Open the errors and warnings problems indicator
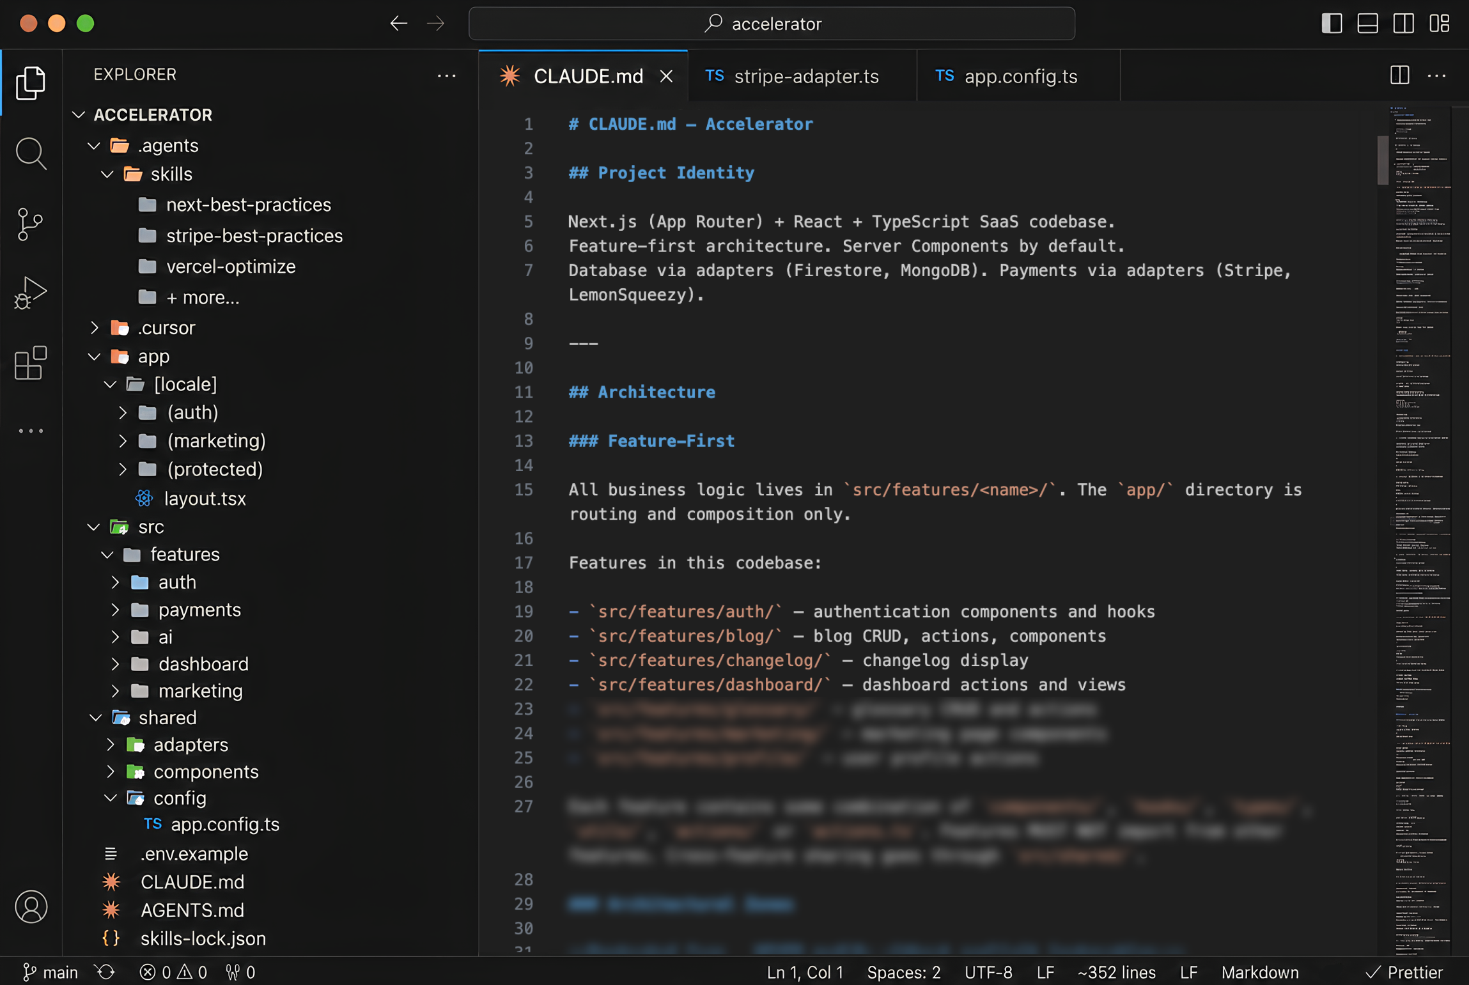This screenshot has height=985, width=1469. [173, 972]
